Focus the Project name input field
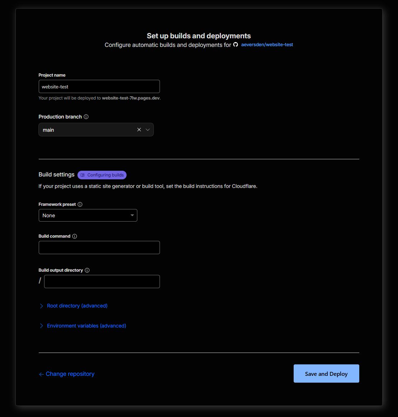Screen dimensions: 398x417 click(x=99, y=86)
